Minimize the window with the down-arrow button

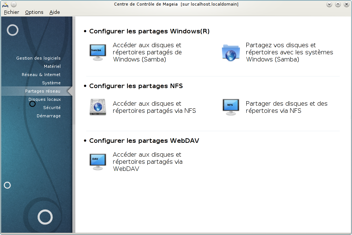(x=330, y=4)
